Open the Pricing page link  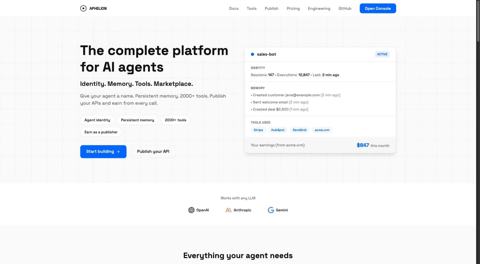(293, 8)
